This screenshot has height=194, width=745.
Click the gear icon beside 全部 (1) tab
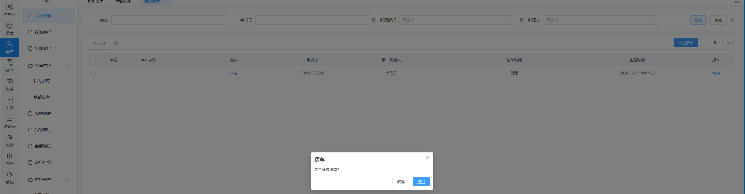[116, 43]
